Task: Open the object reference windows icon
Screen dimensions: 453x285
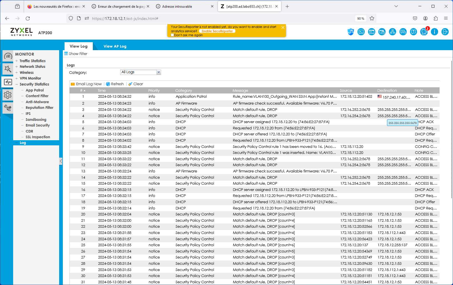Action: click(x=382, y=32)
